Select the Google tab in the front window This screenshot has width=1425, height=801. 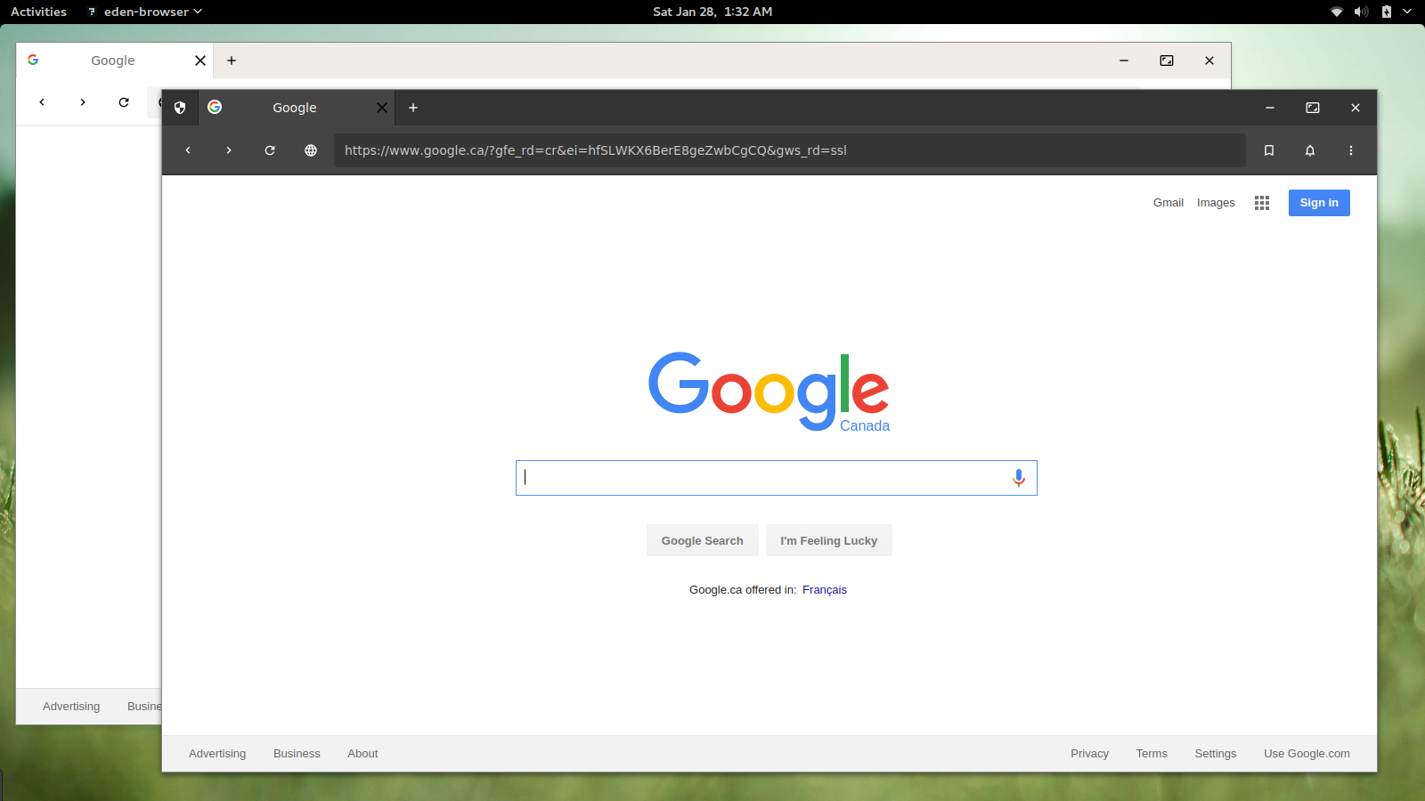coord(295,108)
